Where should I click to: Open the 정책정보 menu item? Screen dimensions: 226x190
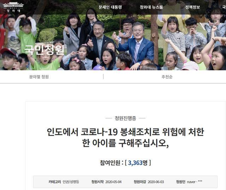coord(192,7)
